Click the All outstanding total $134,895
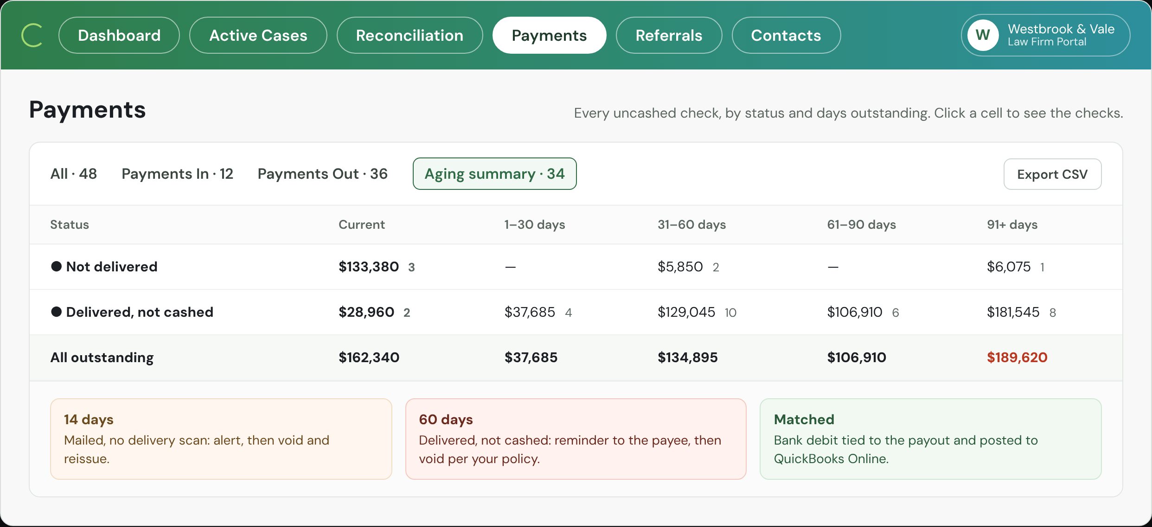Screen dimensions: 1152x527 [x=688, y=358]
